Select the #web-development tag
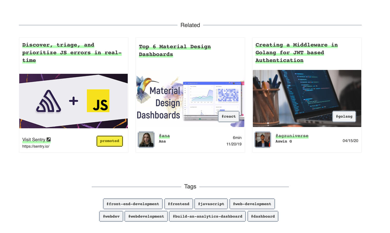 pyautogui.click(x=252, y=204)
